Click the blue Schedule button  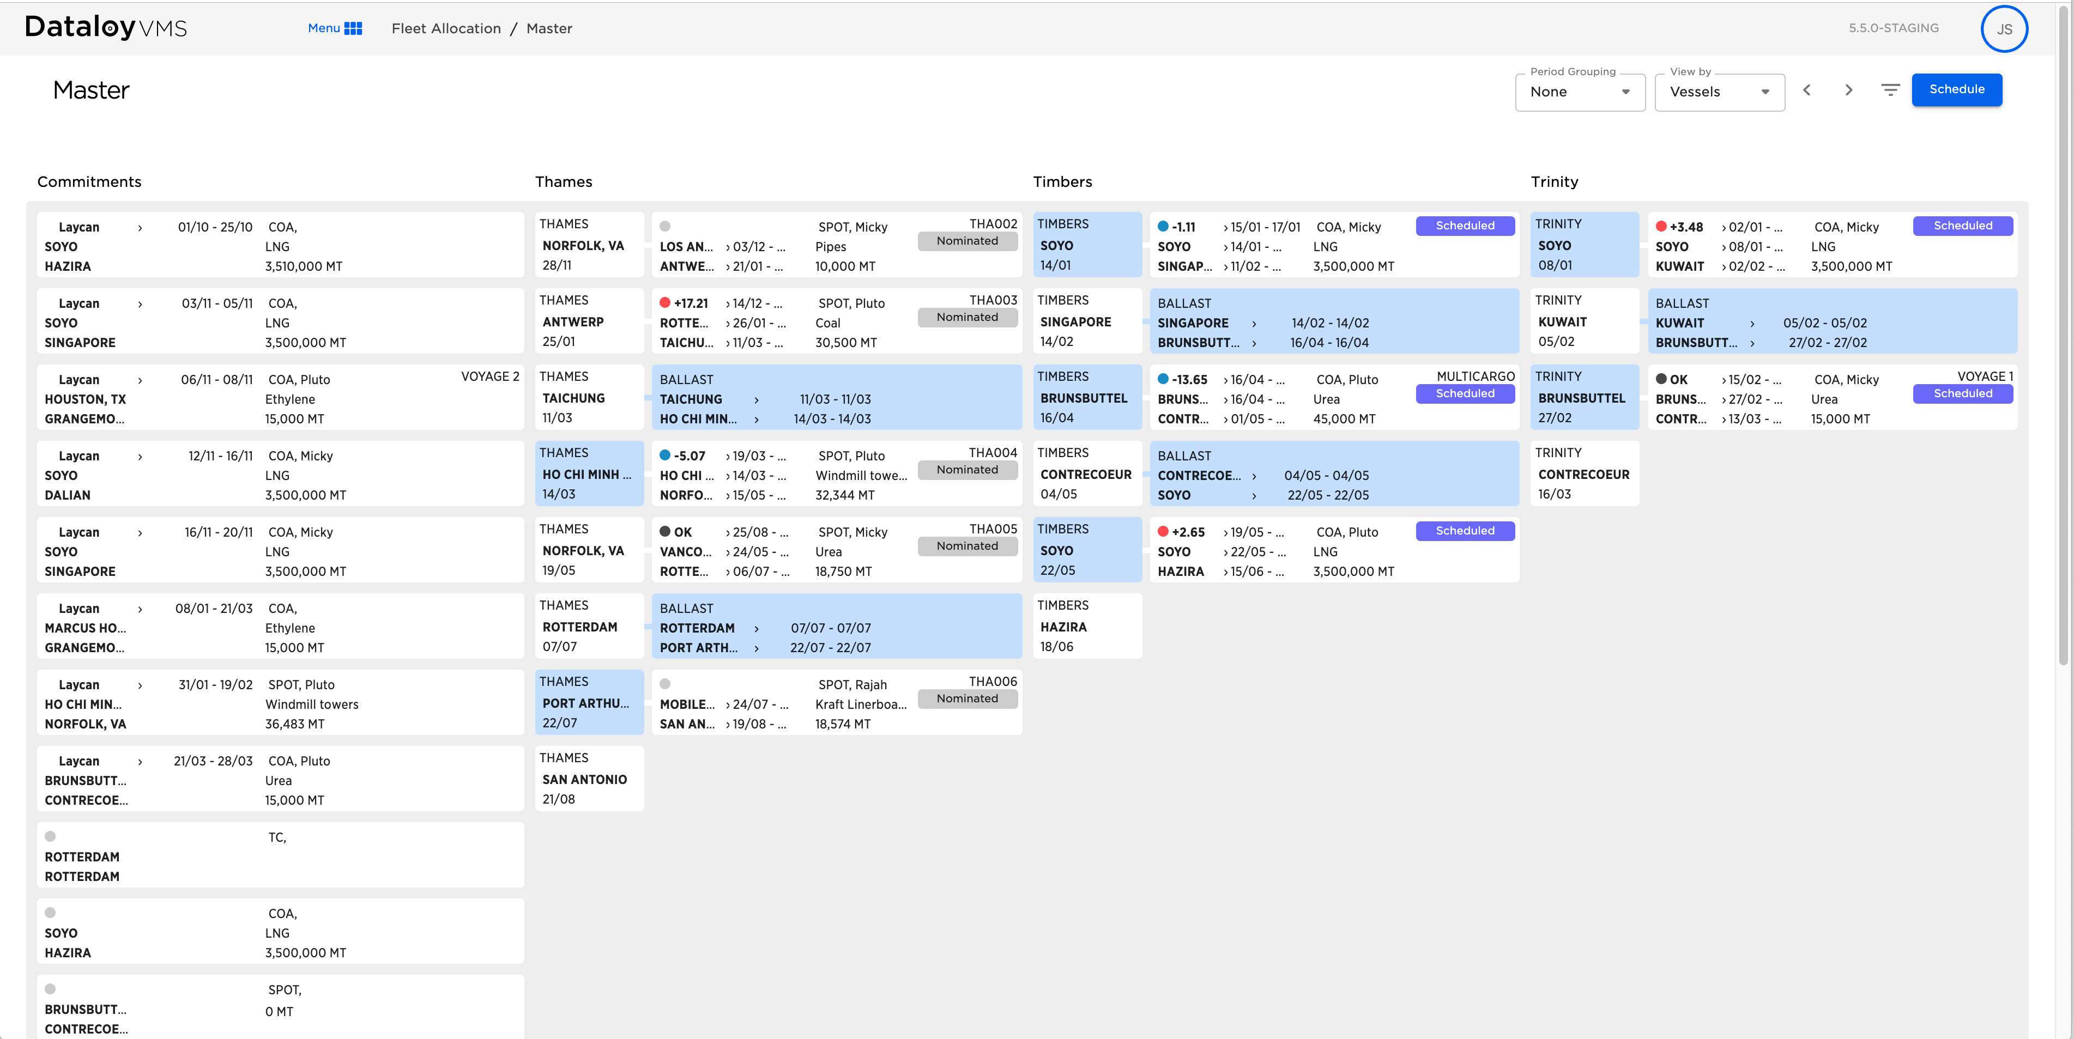tap(1956, 89)
